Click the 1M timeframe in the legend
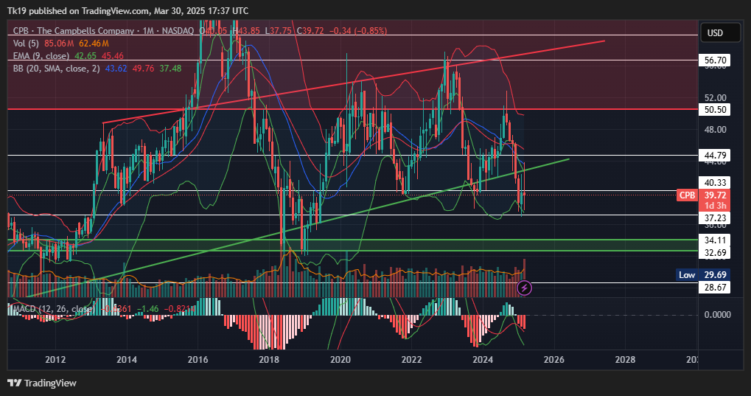The height and width of the screenshot is (396, 751). (x=148, y=31)
